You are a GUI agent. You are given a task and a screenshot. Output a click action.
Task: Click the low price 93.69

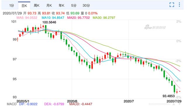coord(75,13)
